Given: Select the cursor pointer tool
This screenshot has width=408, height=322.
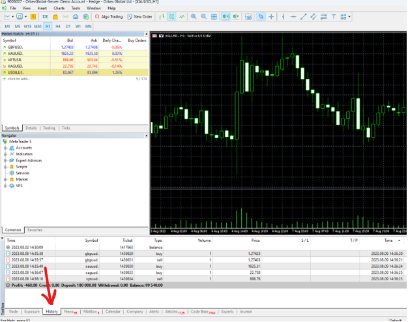Looking at the screenshot, I should tap(261, 17).
